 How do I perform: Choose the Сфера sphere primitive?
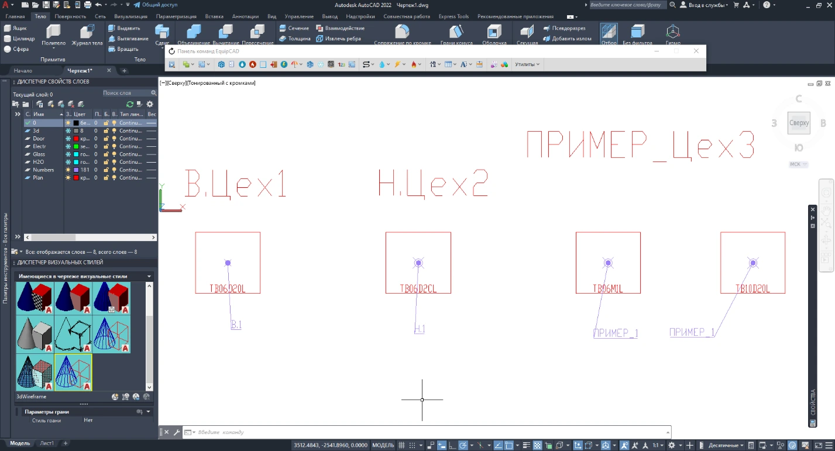coord(18,49)
